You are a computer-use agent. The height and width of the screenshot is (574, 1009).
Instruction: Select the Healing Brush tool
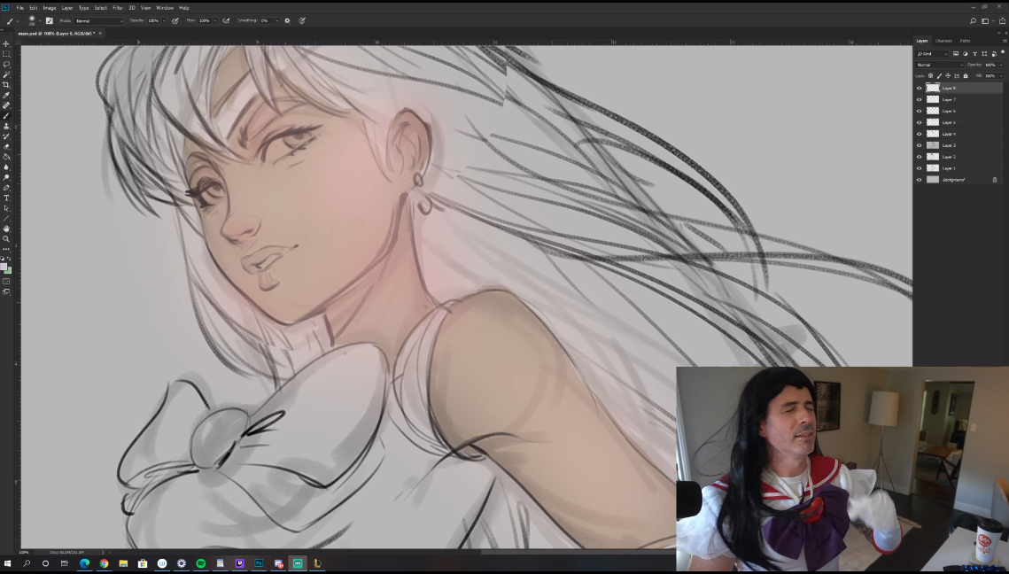6,105
